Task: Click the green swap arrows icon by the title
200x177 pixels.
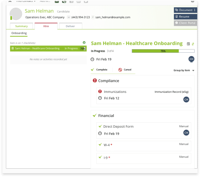Action: (193, 44)
